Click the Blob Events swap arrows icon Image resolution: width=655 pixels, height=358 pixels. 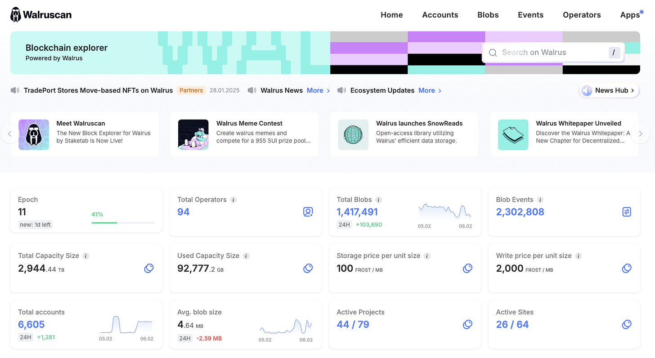pyautogui.click(x=627, y=212)
